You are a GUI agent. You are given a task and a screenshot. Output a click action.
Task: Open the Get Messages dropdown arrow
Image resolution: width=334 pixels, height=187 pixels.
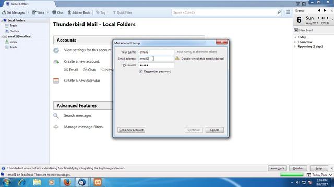pyautogui.click(x=28, y=12)
